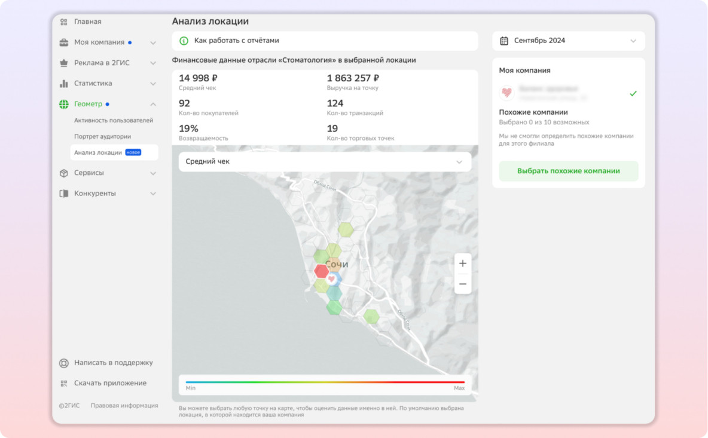The height and width of the screenshot is (438, 708).
Task: Click the Min–Max color gradient scale
Action: pos(325,382)
